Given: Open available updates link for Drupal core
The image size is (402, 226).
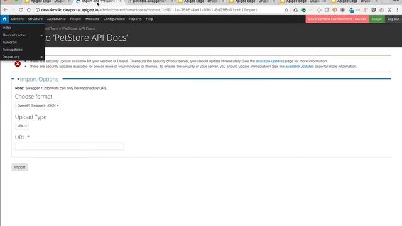Looking at the screenshot, I should click(x=270, y=61).
